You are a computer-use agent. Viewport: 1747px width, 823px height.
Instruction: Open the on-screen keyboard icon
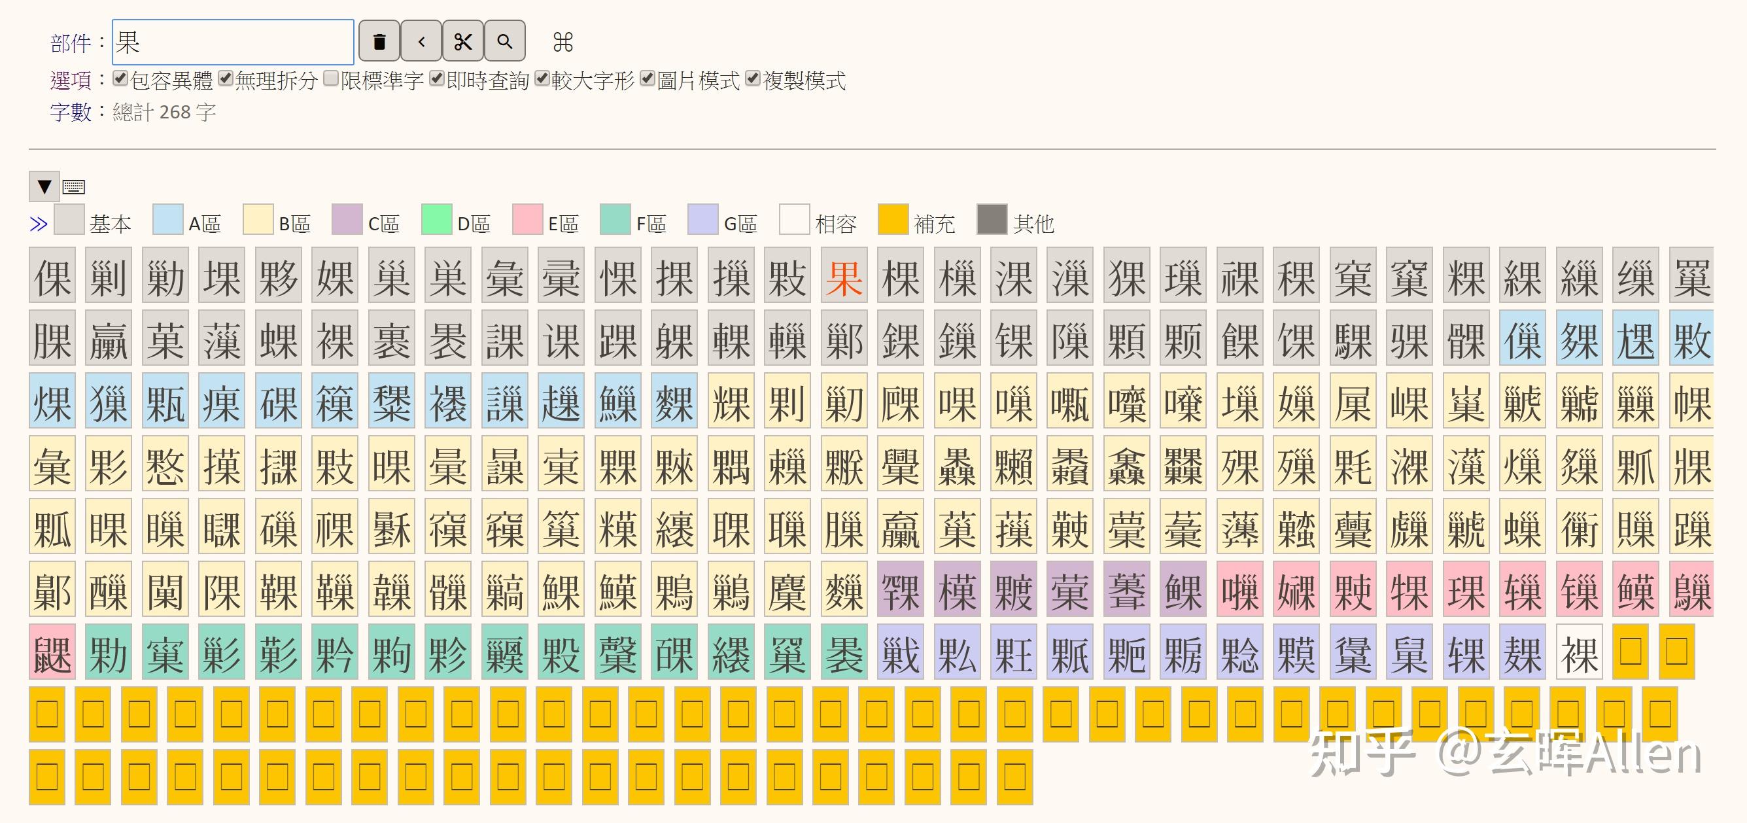pos(74,186)
